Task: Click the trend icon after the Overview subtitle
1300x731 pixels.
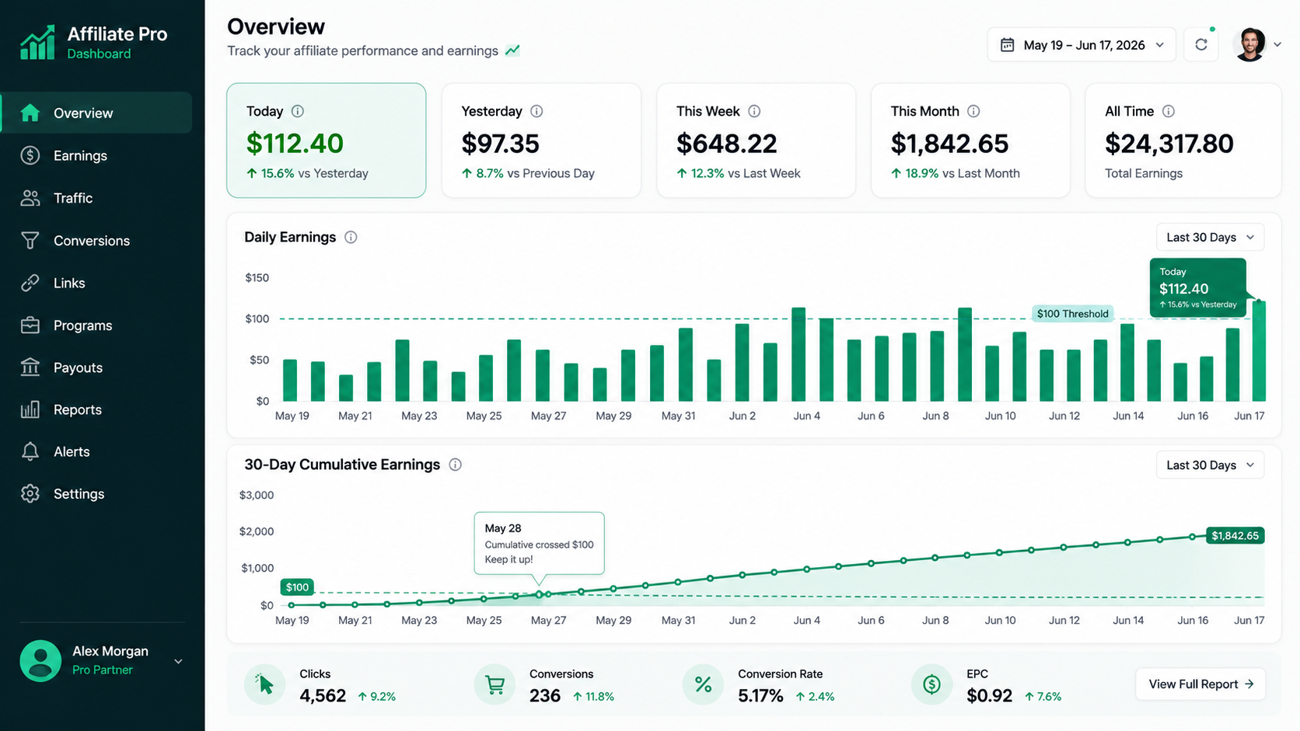Action: tap(512, 50)
